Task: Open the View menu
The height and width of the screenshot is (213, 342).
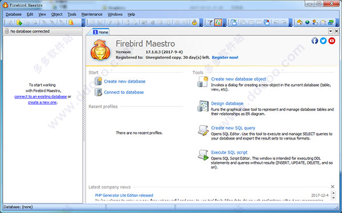Action: click(x=42, y=14)
